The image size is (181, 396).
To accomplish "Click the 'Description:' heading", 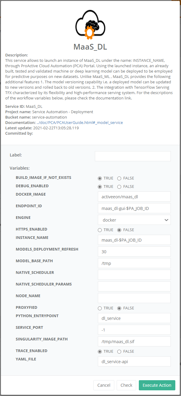I will (16, 55).
